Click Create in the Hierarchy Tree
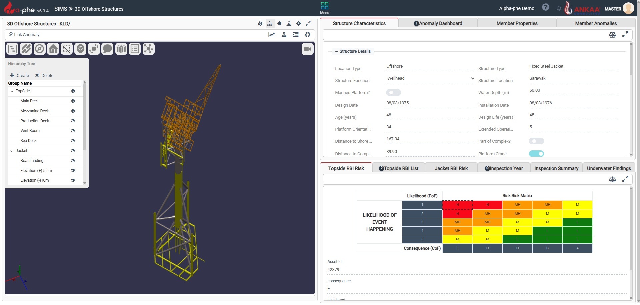640x305 pixels. point(19,76)
